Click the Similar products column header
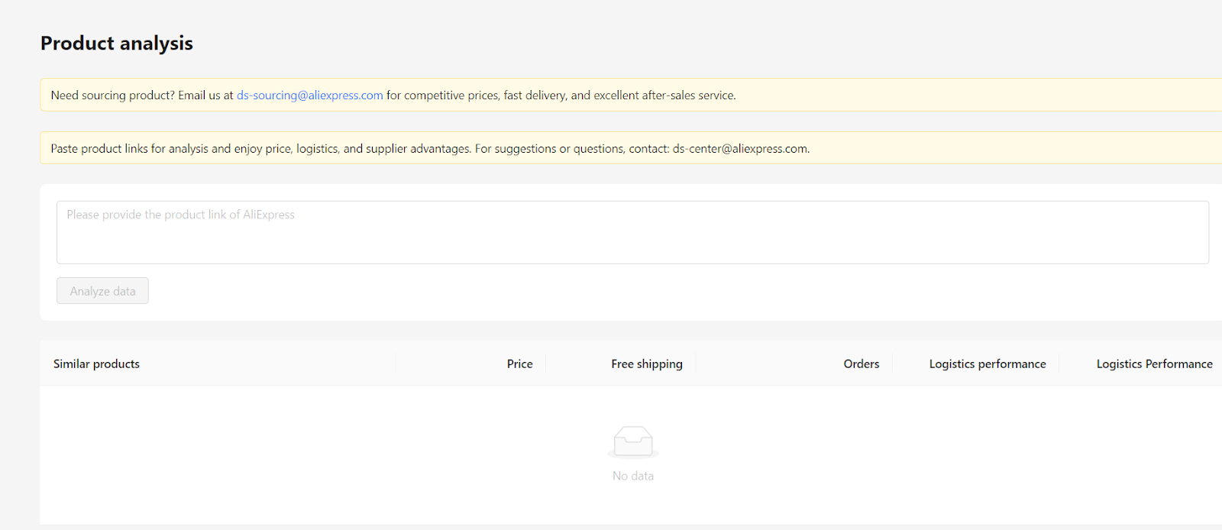Image resolution: width=1222 pixels, height=530 pixels. [x=96, y=364]
